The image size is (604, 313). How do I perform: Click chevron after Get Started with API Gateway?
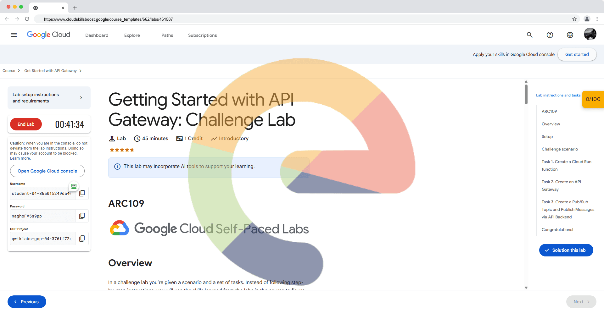81,71
